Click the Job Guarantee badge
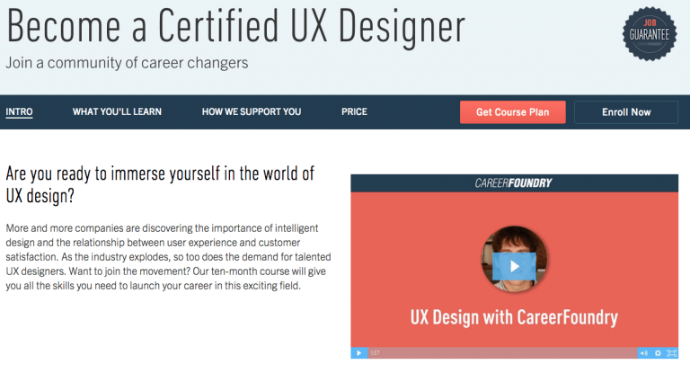 coord(649,34)
